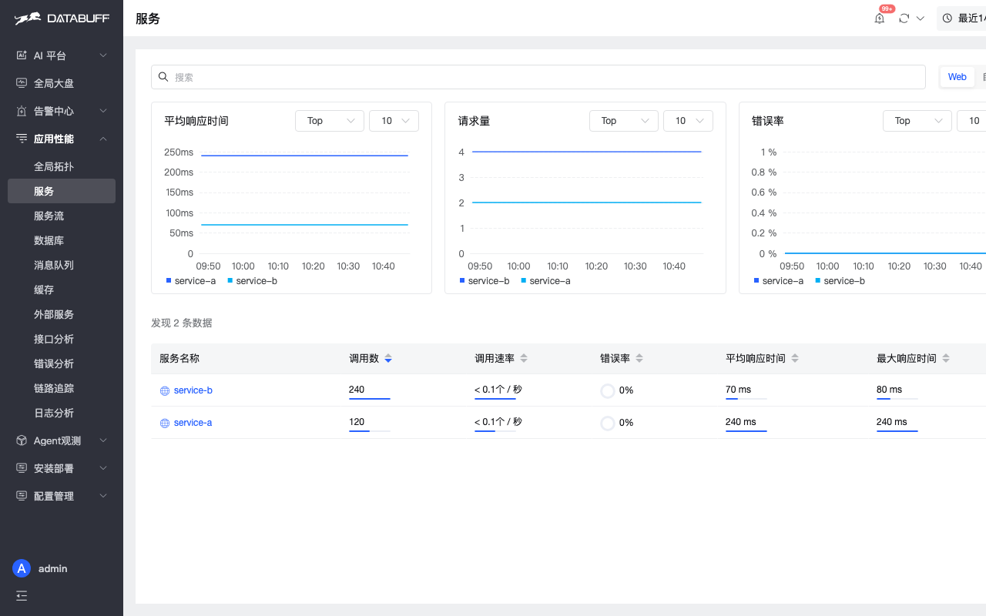Image resolution: width=986 pixels, height=616 pixels.
Task: Open the service-b link
Action: point(193,390)
